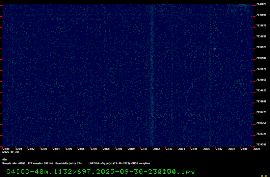Select the 7039850 frequency label
This screenshot has height=177, width=270.
(x=261, y=80)
